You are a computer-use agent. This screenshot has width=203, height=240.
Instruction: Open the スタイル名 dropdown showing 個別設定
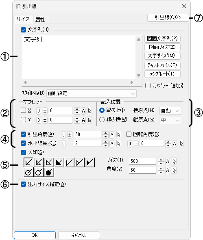92,93
